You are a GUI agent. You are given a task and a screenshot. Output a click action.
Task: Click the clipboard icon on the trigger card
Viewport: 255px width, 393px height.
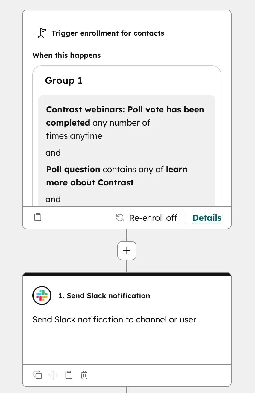tap(37, 217)
